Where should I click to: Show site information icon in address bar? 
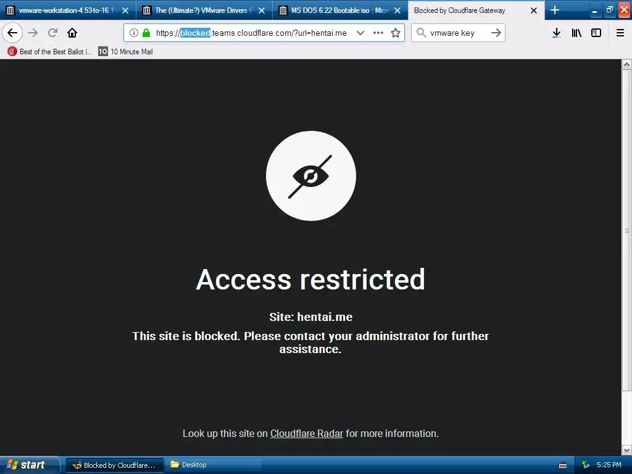point(134,33)
